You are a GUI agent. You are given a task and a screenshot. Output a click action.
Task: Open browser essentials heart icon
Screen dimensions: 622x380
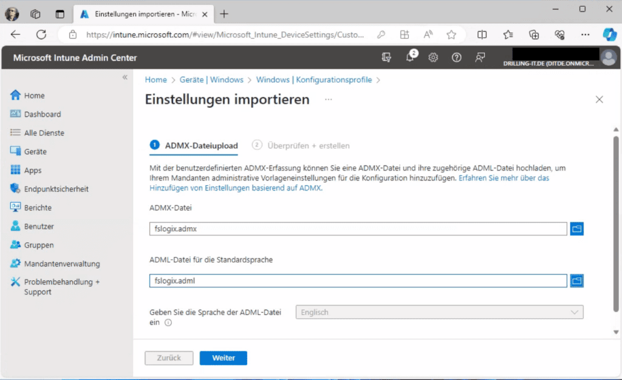pos(559,35)
